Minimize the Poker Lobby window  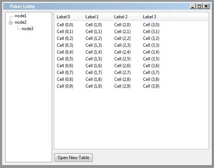(193, 6)
